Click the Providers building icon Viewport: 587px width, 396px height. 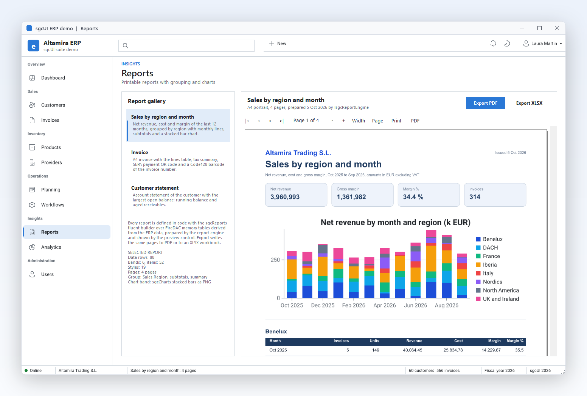coord(32,162)
